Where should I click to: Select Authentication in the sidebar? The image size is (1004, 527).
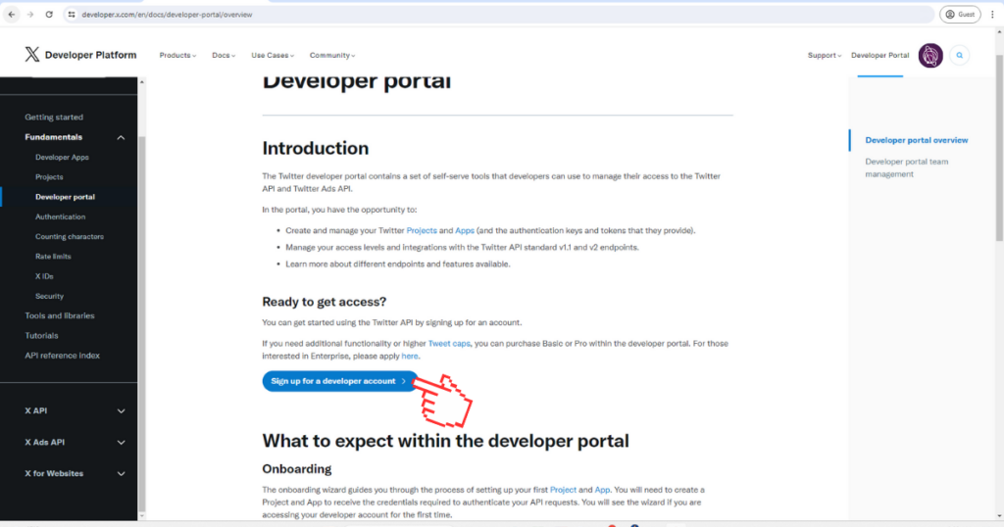click(x=60, y=216)
